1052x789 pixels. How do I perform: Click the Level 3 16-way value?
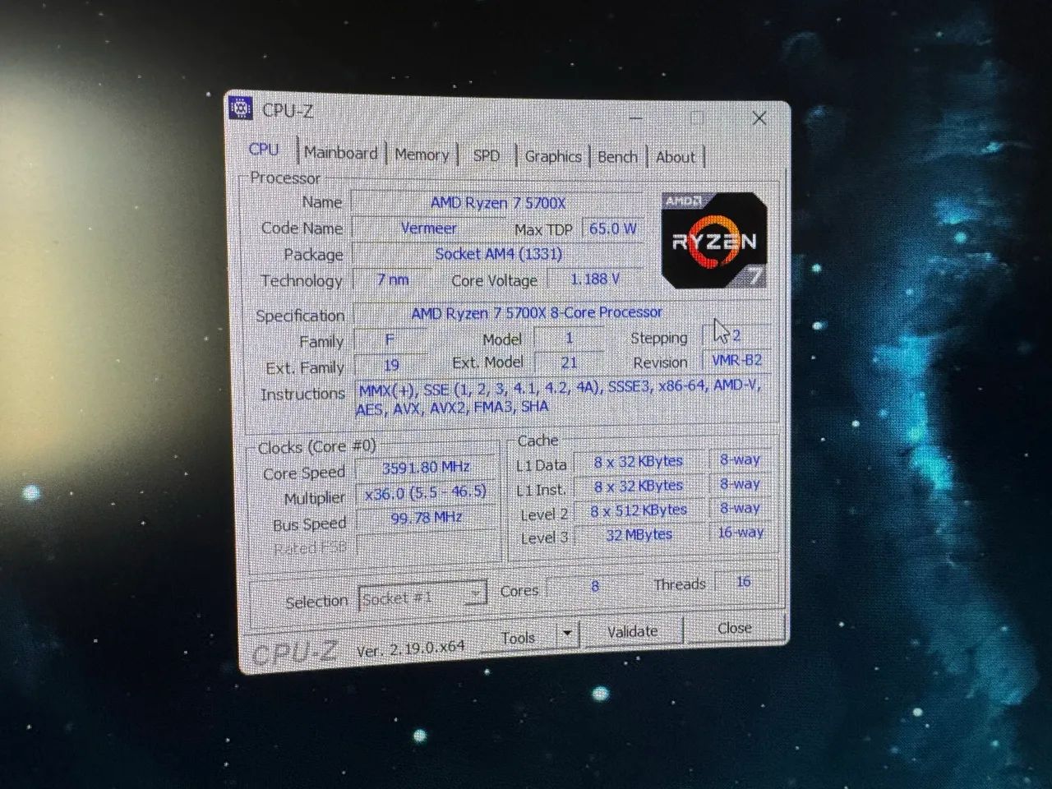(x=741, y=533)
